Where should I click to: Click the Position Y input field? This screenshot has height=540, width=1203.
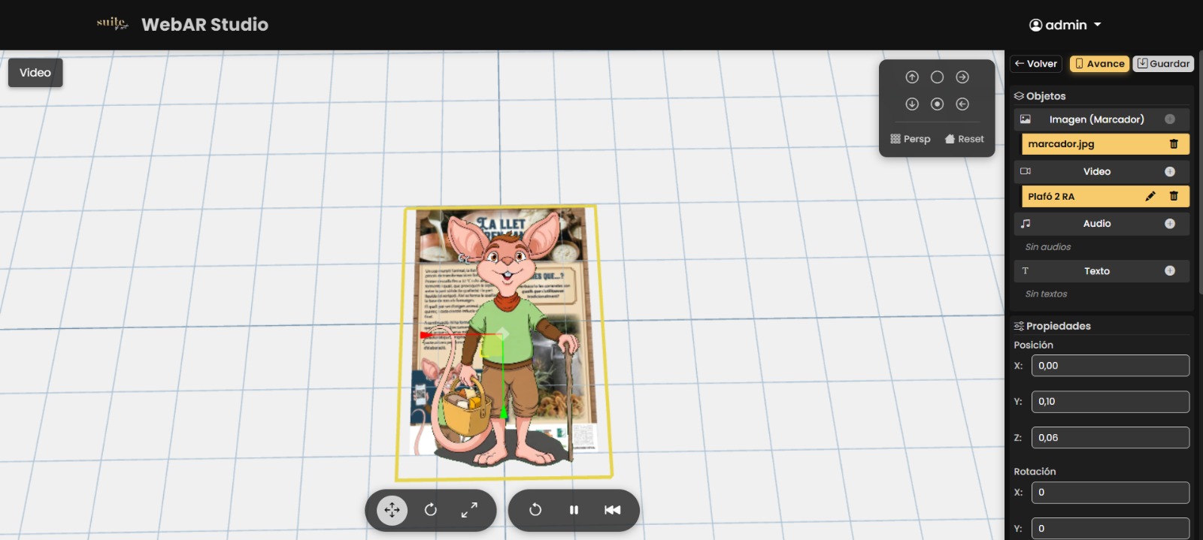(x=1111, y=402)
